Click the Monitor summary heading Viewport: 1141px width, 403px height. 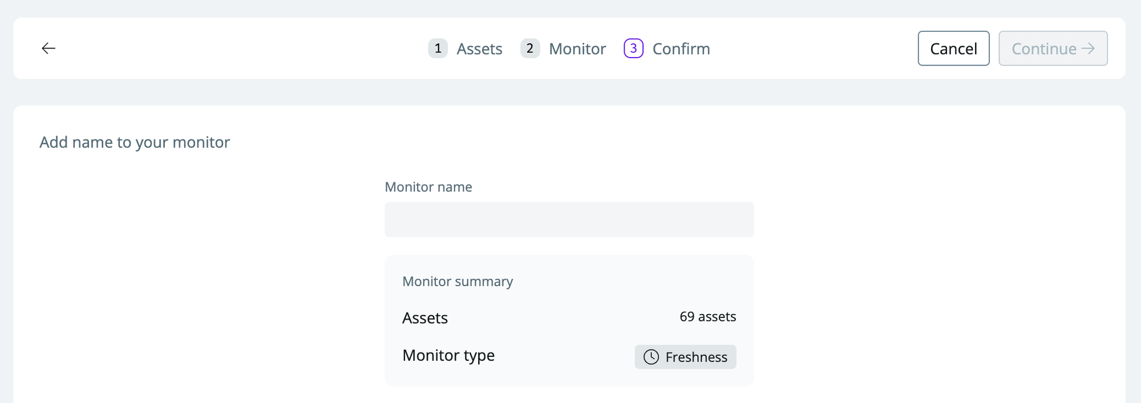458,282
